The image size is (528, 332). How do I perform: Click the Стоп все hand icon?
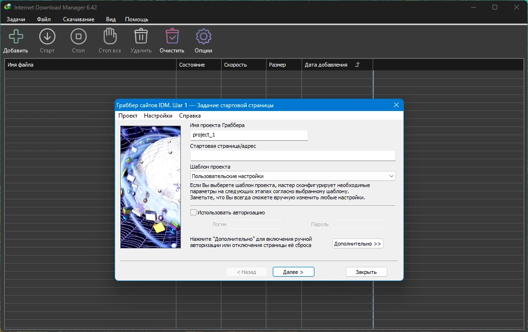[x=110, y=36]
